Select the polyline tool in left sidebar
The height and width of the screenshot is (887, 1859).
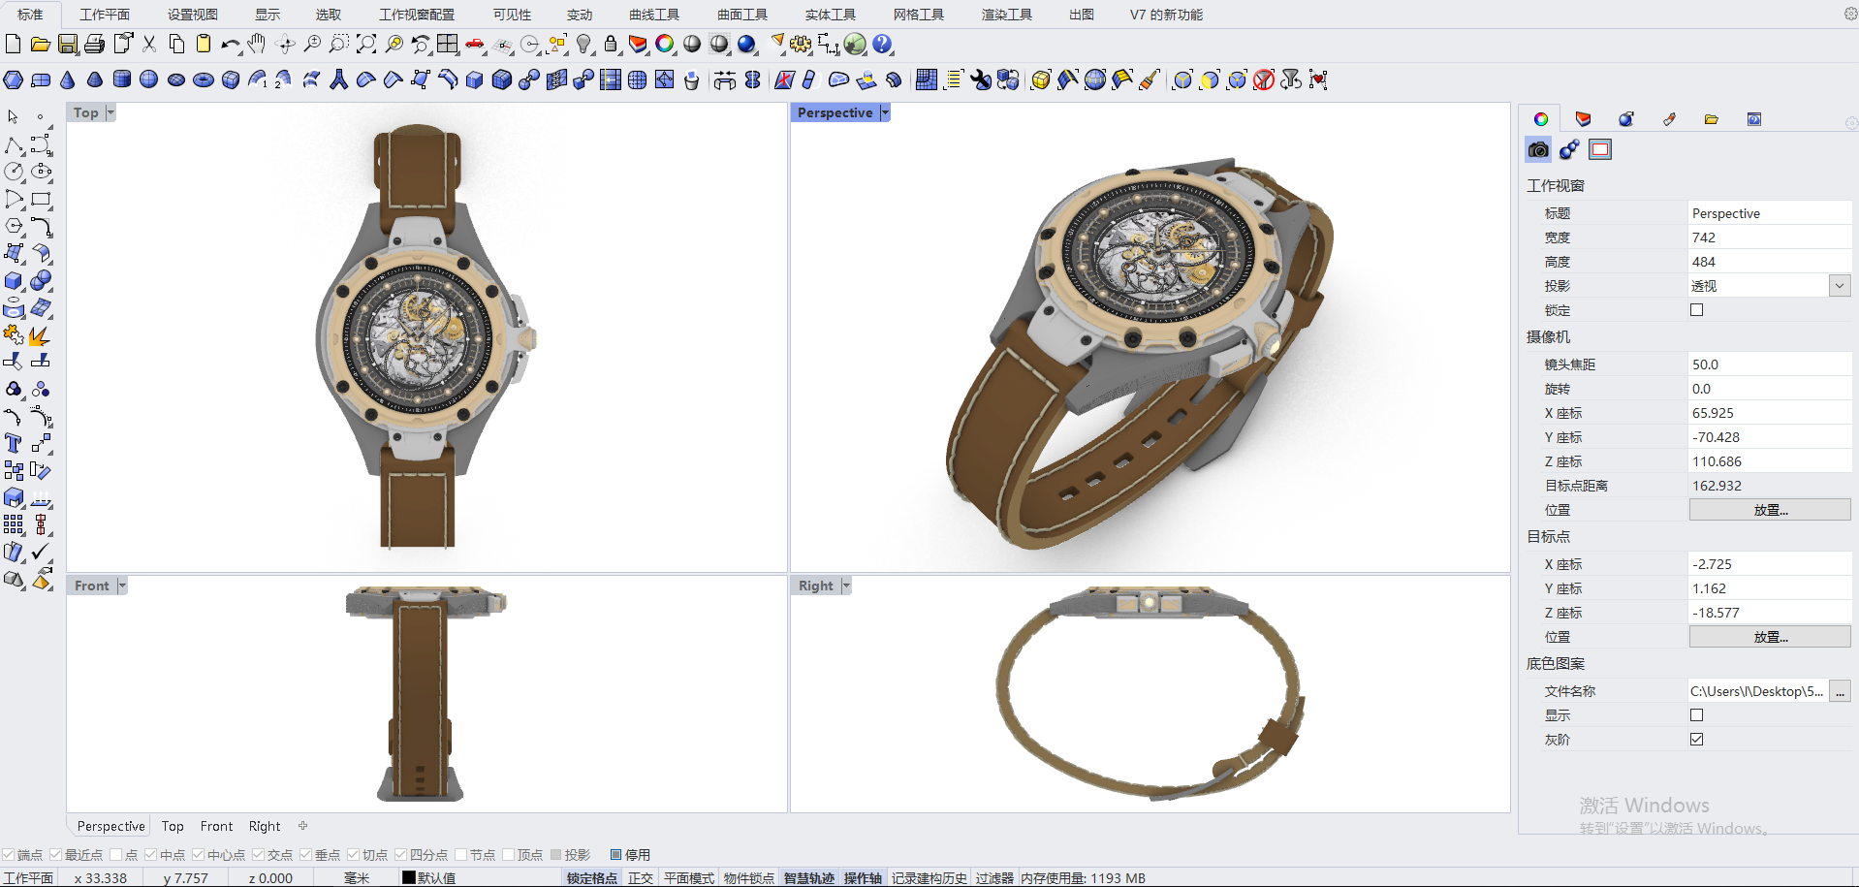tap(14, 144)
